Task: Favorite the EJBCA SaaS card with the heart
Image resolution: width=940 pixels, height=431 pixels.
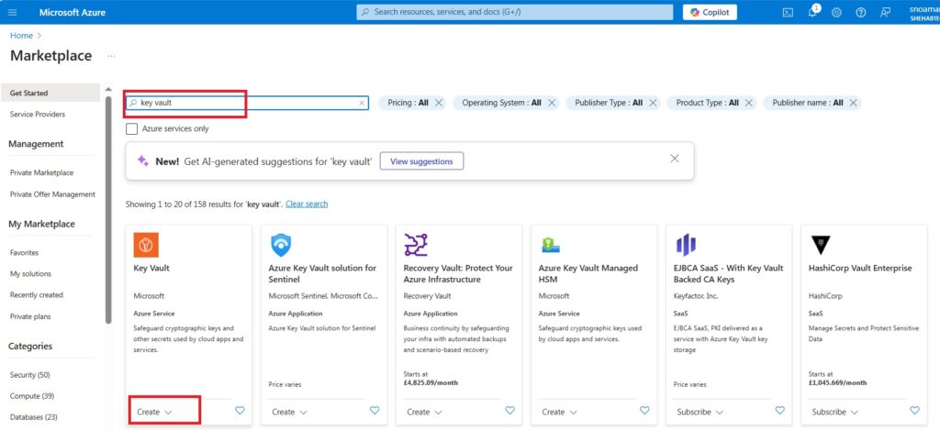Action: tap(780, 411)
